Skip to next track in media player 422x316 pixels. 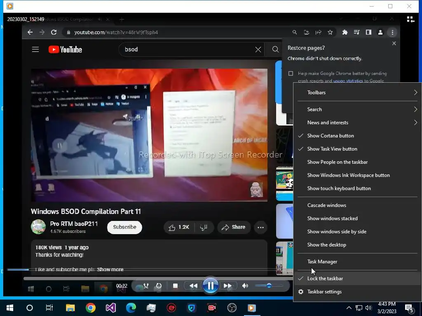227,286
